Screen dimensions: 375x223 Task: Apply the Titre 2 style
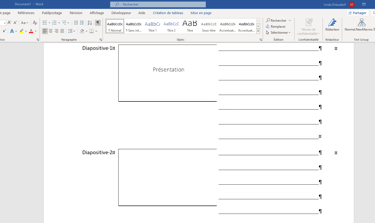pyautogui.click(x=171, y=26)
